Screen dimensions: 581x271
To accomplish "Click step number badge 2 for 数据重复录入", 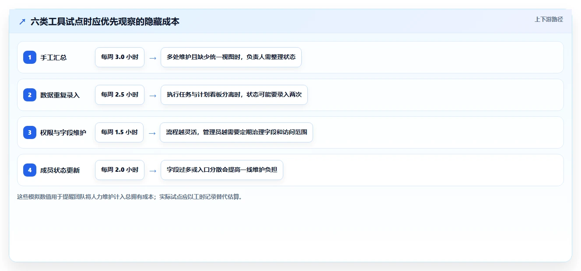I will (30, 95).
